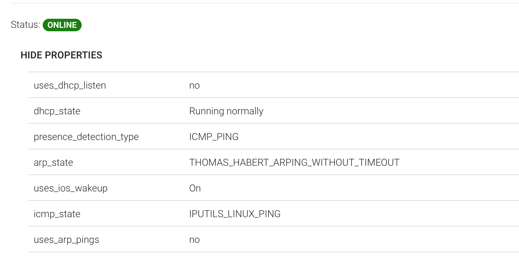Select the uses_dhcp_listen property name
Viewport: 519px width, 271px height.
pyautogui.click(x=70, y=85)
